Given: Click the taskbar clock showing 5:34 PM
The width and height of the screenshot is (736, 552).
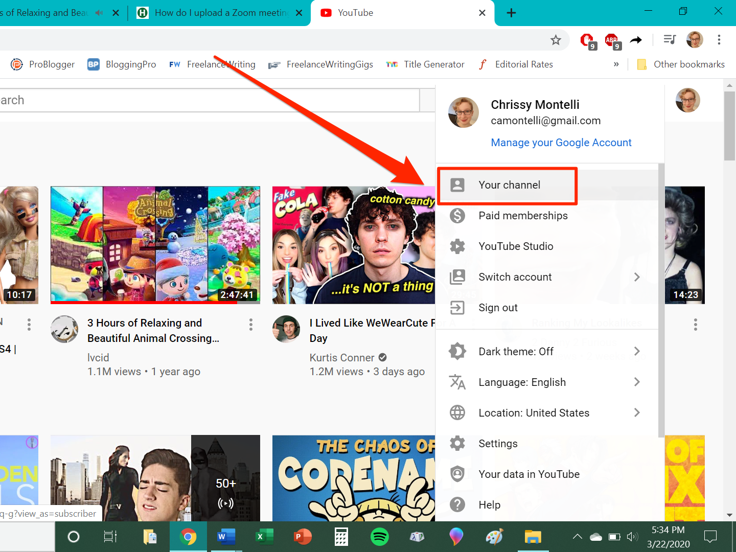Looking at the screenshot, I should (x=669, y=537).
